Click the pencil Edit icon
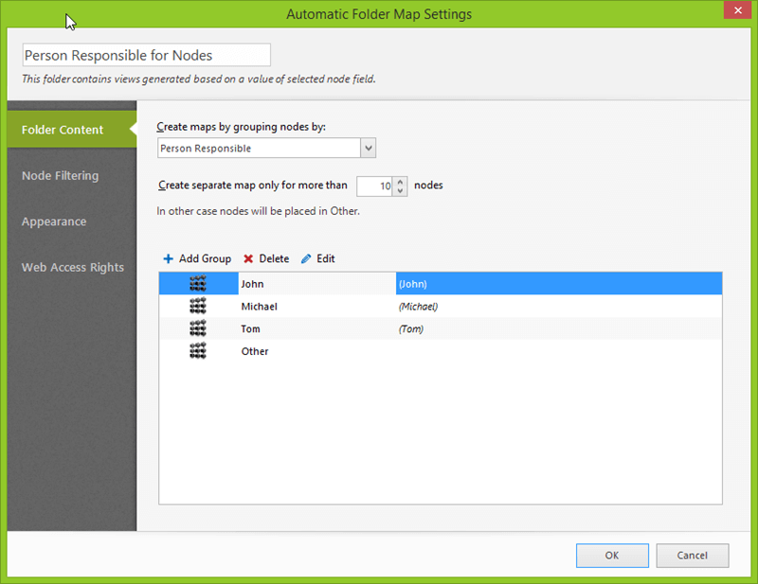The image size is (758, 584). pyautogui.click(x=306, y=258)
